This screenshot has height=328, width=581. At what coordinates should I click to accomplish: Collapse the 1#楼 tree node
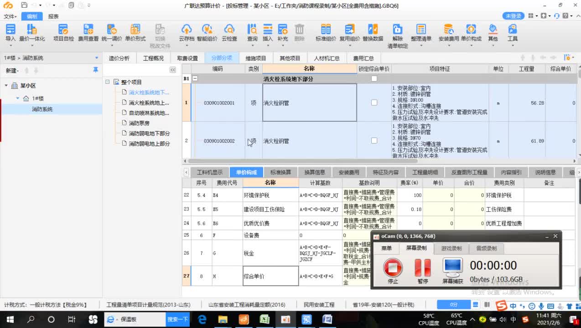point(18,98)
